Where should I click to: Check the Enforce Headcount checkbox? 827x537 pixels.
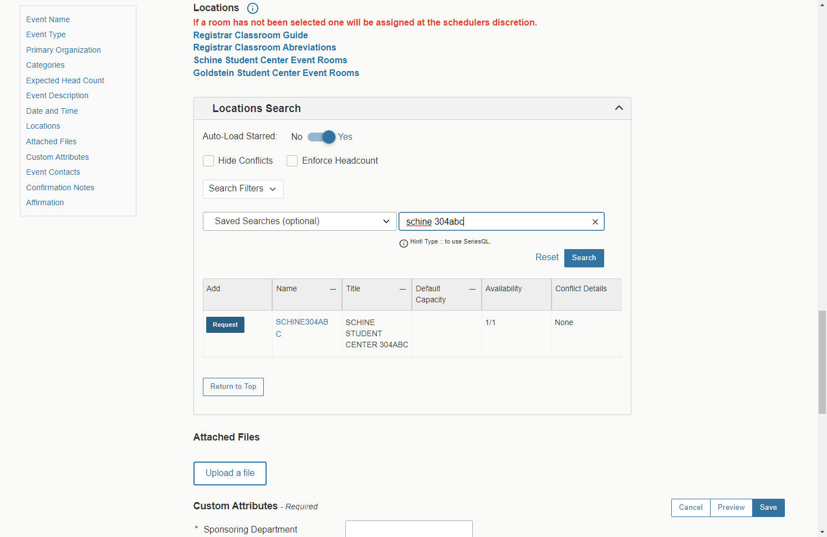click(x=292, y=161)
